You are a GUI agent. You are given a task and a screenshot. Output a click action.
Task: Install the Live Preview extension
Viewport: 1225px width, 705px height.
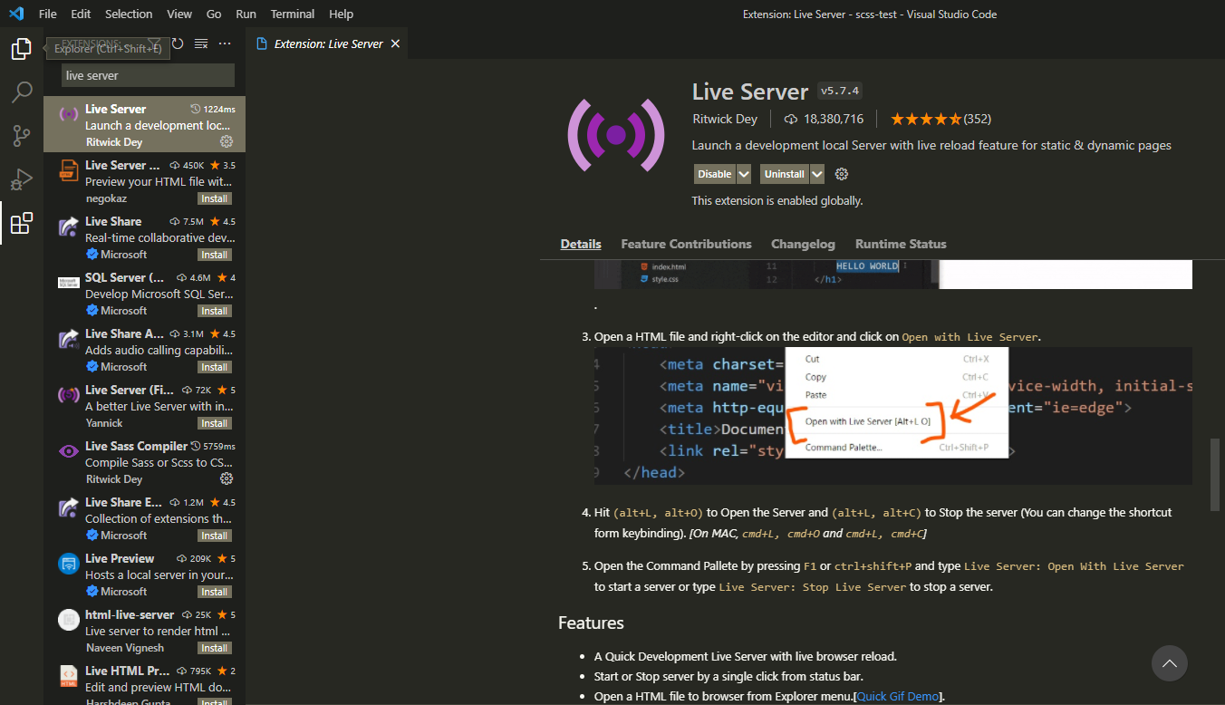(215, 592)
